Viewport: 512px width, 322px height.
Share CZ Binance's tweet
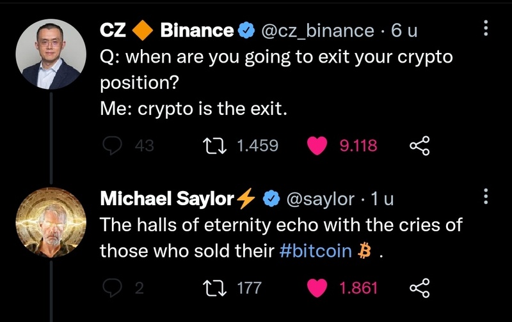[419, 146]
